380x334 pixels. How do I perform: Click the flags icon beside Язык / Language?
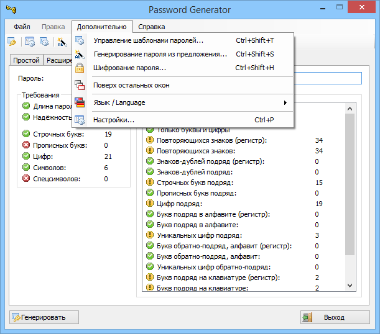[x=80, y=102]
